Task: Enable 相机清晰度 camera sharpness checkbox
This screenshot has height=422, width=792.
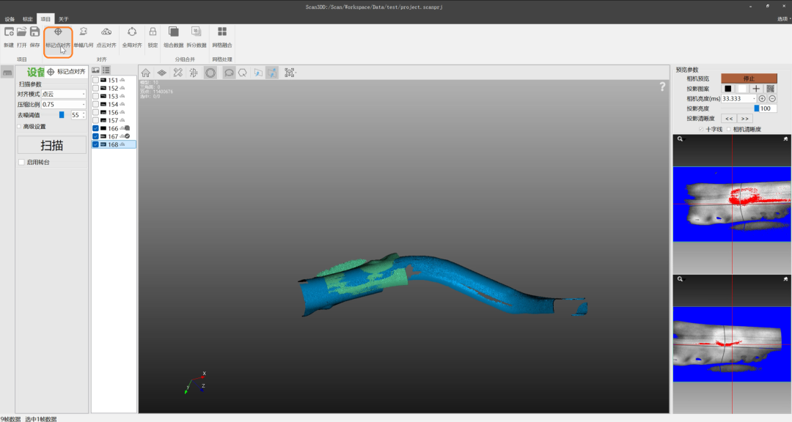Action: (729, 129)
